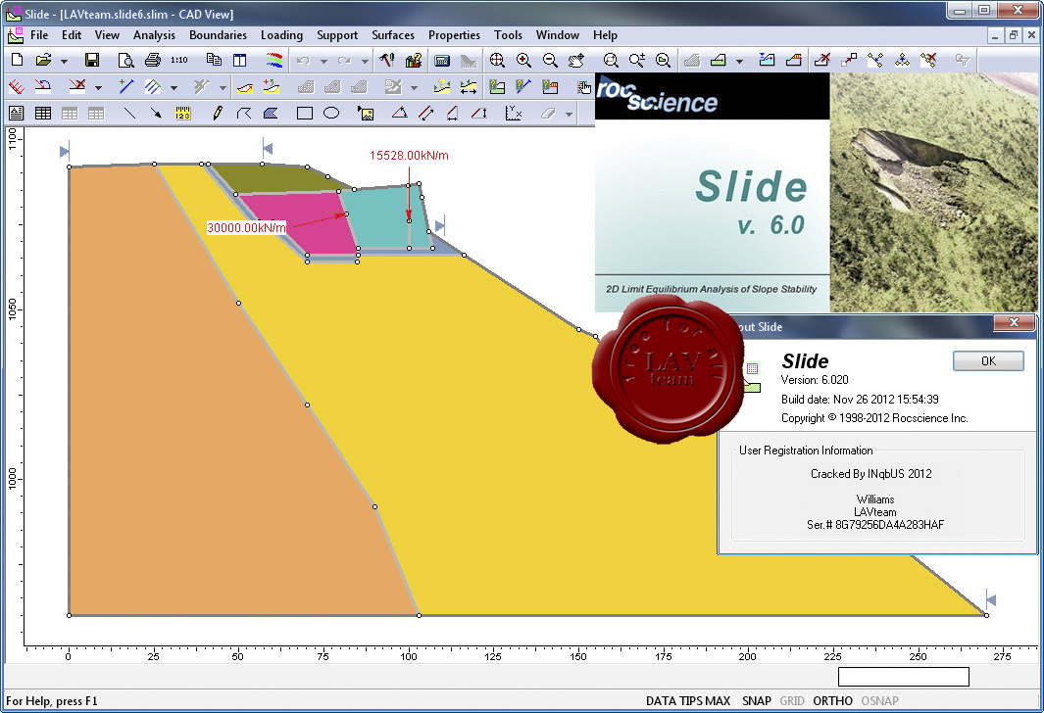This screenshot has width=1044, height=713.
Task: Click OK in the About Slide dialog
Action: [988, 361]
